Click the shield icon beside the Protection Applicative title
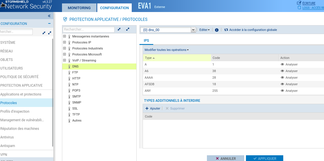Viewport: 324px width, 161px height. 65,19
